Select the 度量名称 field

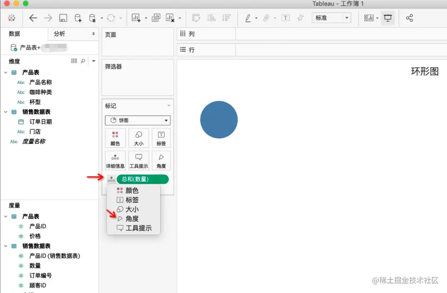(x=34, y=142)
